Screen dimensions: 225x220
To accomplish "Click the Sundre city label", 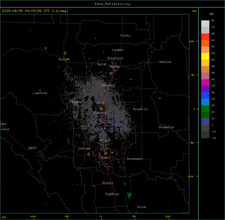I will [76, 102].
